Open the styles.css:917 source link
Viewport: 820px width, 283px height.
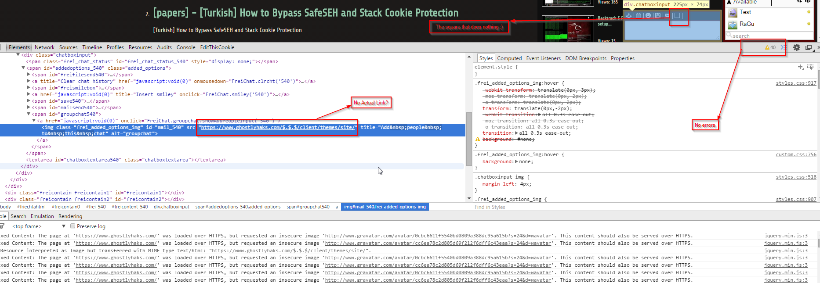click(x=796, y=83)
